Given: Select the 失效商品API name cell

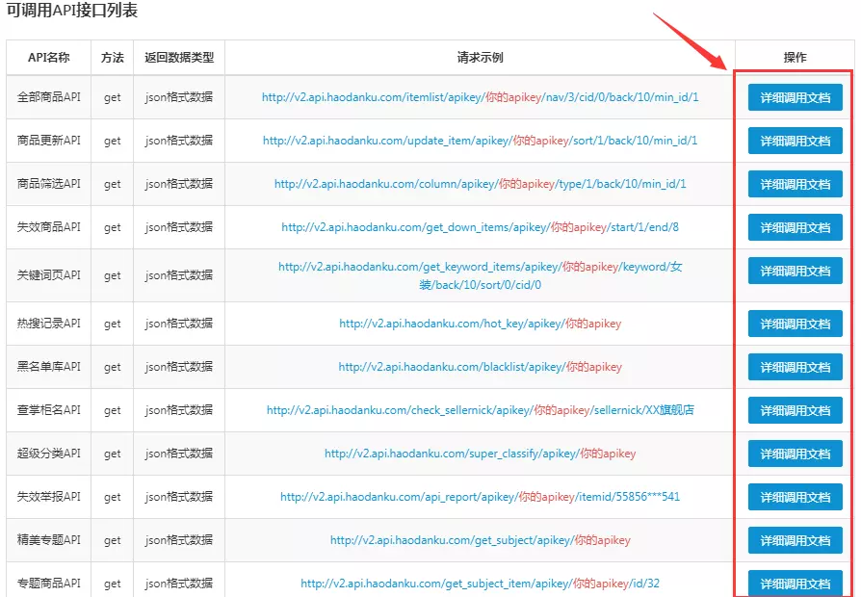Looking at the screenshot, I should (x=49, y=227).
